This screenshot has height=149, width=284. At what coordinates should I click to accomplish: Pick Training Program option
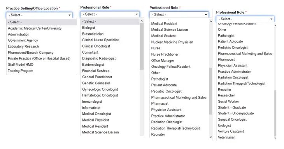21,71
